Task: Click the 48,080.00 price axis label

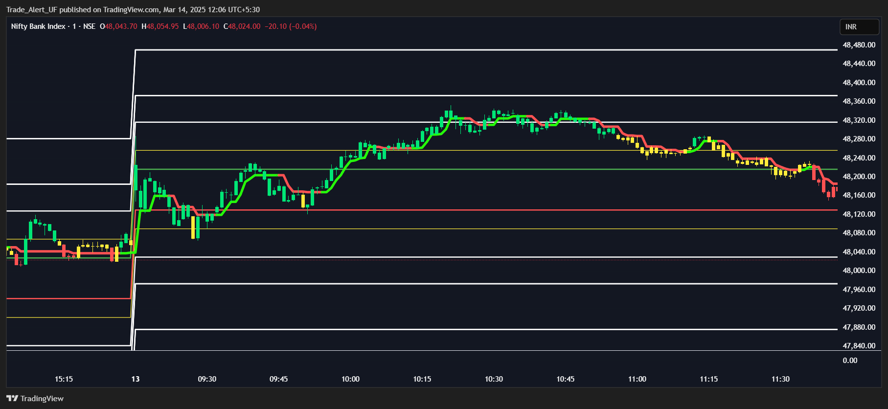Action: point(859,233)
